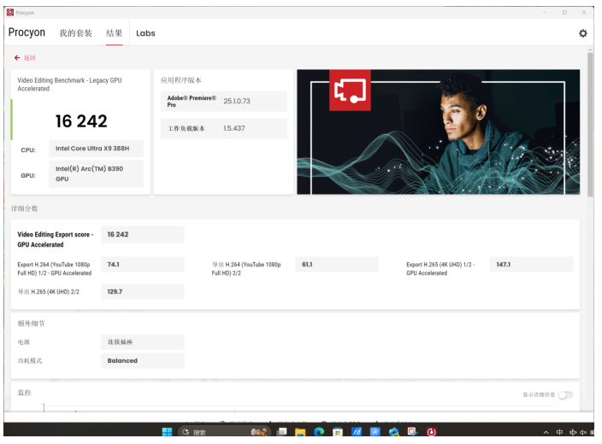The image size is (602, 444).
Task: Show hidden system tray icons chevron
Action: pos(545,432)
